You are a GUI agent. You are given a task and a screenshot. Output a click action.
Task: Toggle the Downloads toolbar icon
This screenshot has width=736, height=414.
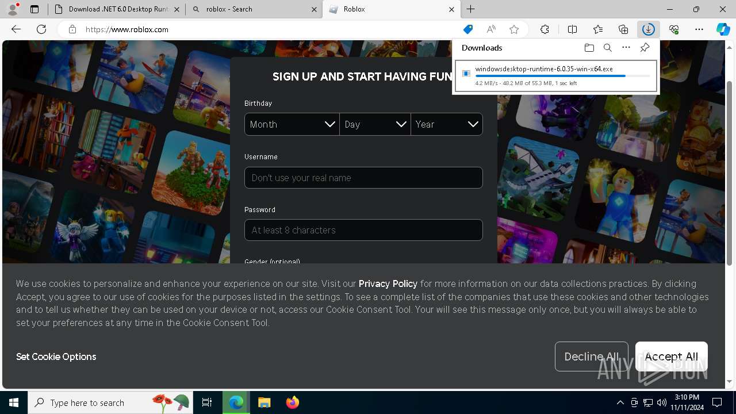(x=649, y=29)
